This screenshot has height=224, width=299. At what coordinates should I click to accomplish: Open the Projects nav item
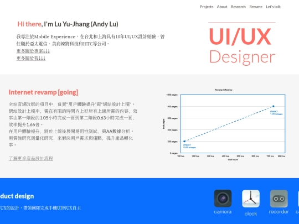(x=207, y=7)
